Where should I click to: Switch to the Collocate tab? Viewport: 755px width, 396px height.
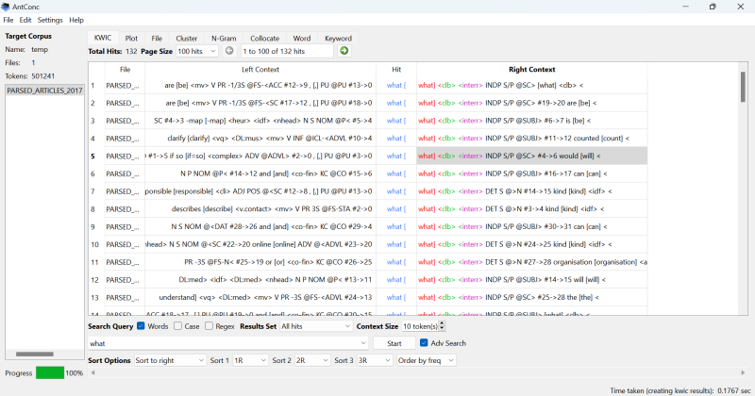[x=264, y=39]
